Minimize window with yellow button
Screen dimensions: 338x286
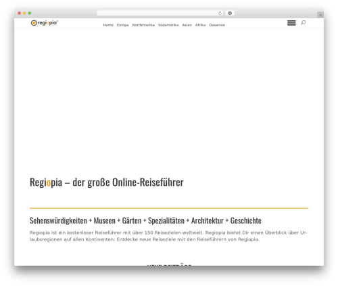pyautogui.click(x=24, y=14)
